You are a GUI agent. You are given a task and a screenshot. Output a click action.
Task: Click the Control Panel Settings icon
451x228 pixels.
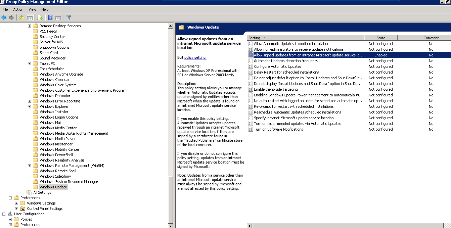pos(23,209)
